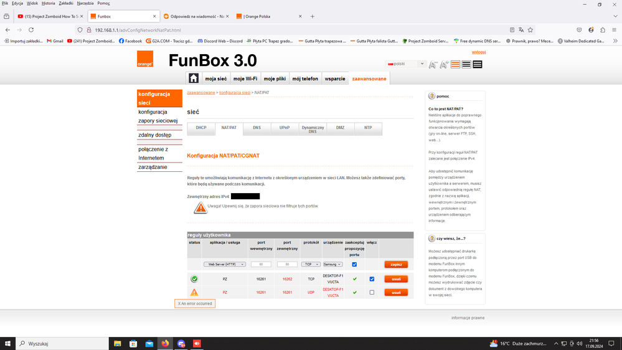622x350 pixels.
Task: Switch to the DMZ tab
Action: (341, 128)
